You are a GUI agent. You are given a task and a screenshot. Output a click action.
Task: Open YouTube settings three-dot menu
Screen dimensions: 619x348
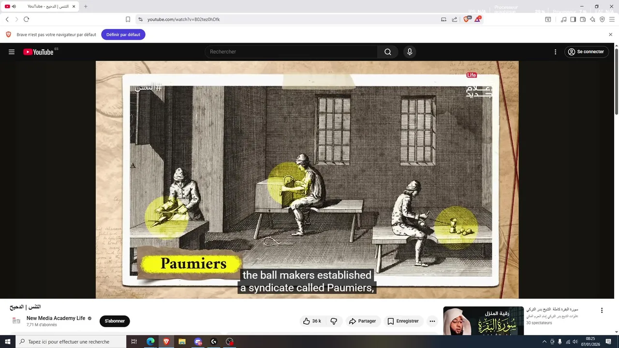coord(555,52)
